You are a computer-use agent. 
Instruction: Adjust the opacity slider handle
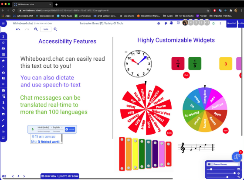coord(234,173)
